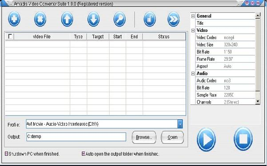Image resolution: width=267 pixels, height=166 pixels.
Task: Collapse the Video section
Action: point(193,31)
